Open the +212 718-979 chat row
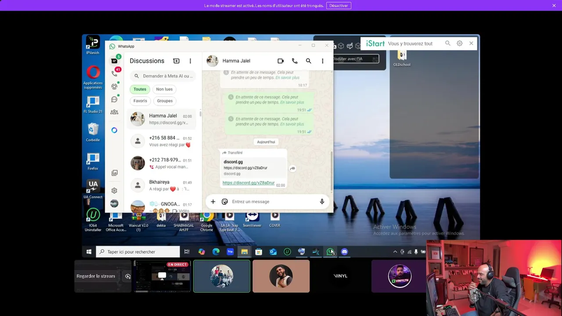 point(162,163)
